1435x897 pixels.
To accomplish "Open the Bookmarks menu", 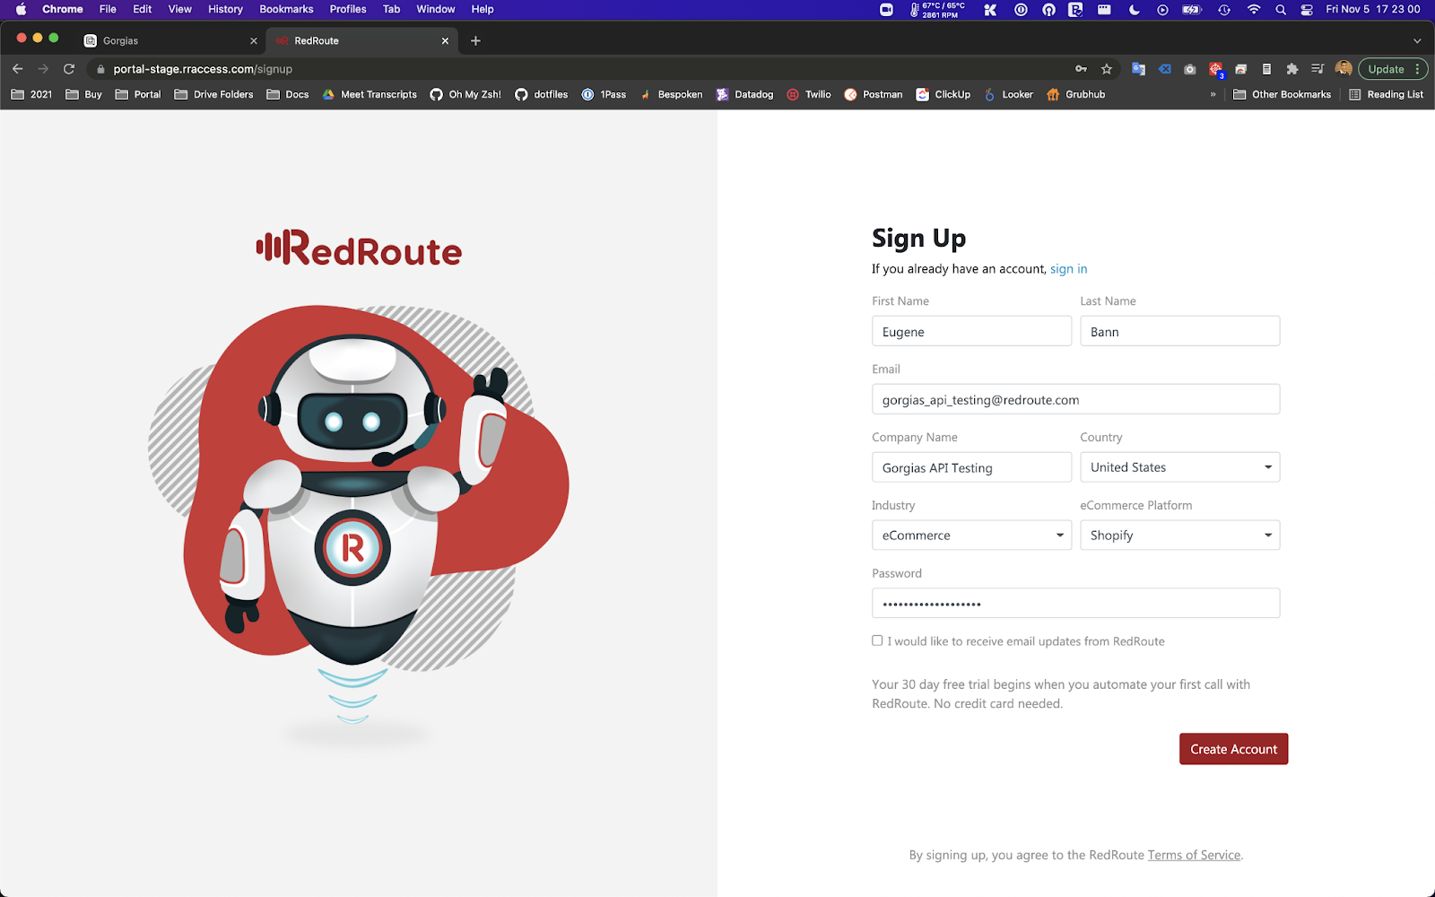I will [x=286, y=9].
